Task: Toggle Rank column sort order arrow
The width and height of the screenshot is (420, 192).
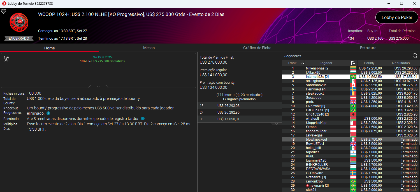Action: point(303,63)
